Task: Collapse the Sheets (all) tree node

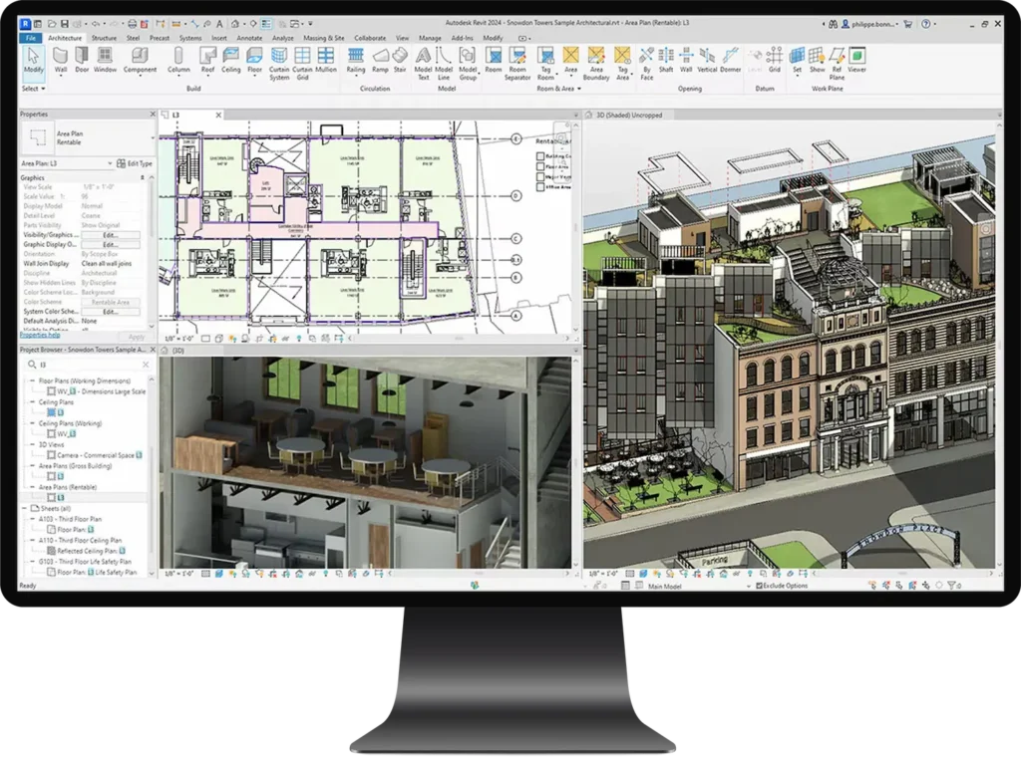Action: point(26,508)
